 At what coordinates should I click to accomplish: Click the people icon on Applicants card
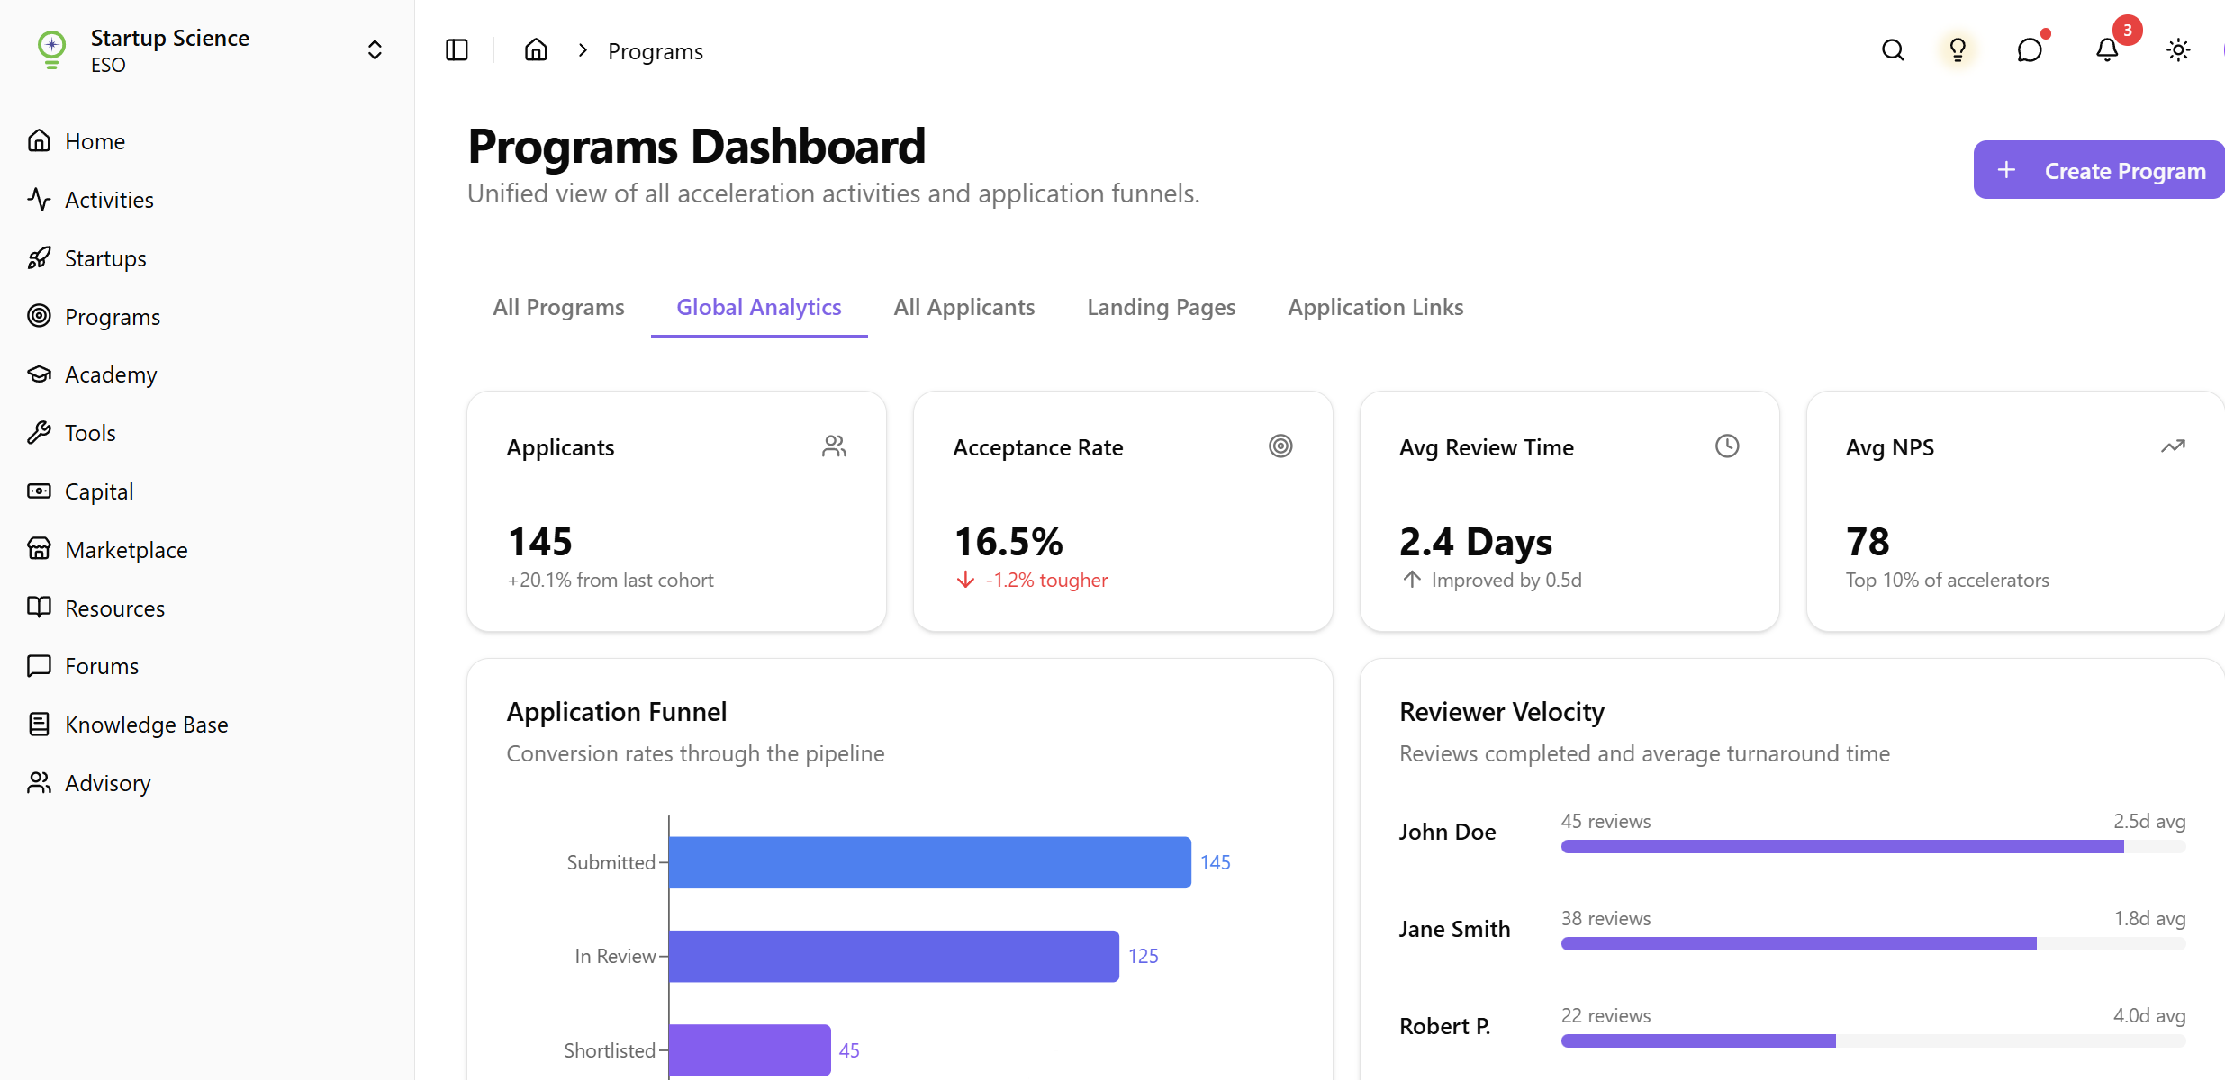[x=834, y=446]
